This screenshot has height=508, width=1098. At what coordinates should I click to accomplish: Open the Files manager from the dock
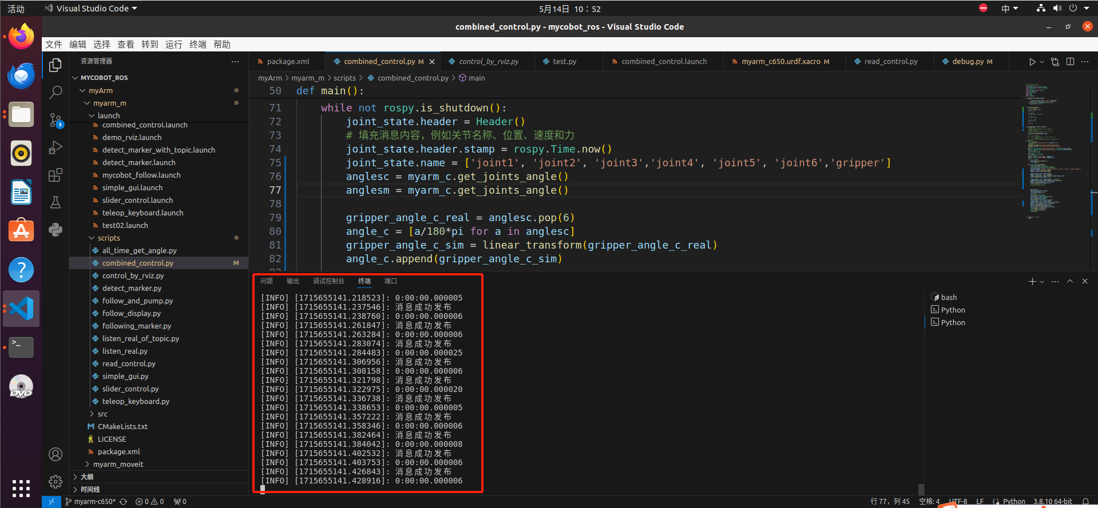tap(21, 115)
